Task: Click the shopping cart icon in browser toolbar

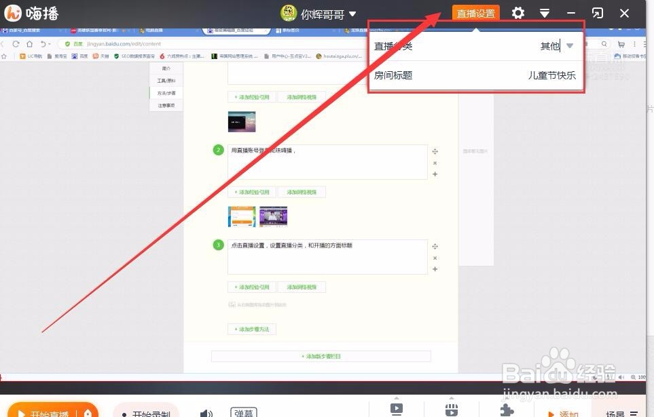Action: pos(621,44)
